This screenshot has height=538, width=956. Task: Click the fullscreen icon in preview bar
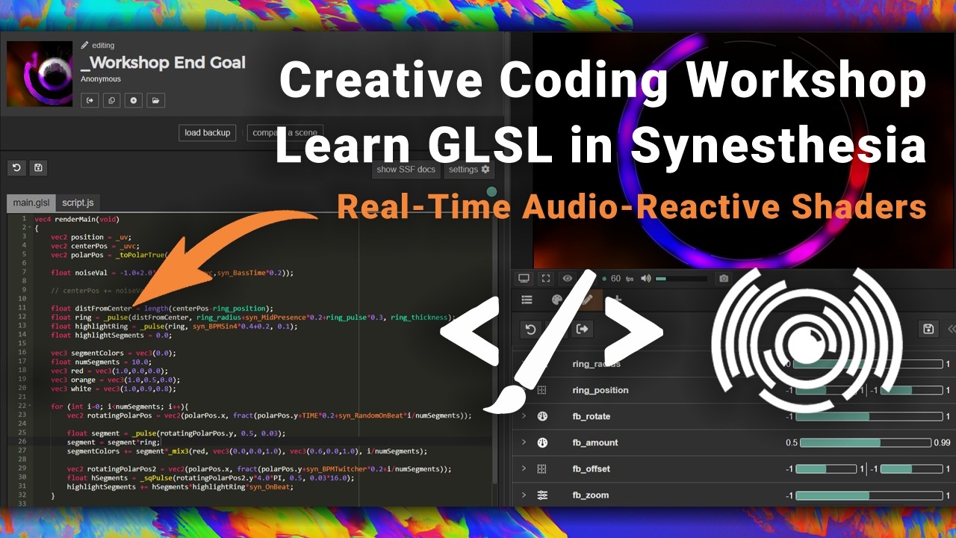pos(546,279)
